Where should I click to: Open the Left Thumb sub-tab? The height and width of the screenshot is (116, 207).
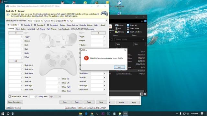pos(41,29)
